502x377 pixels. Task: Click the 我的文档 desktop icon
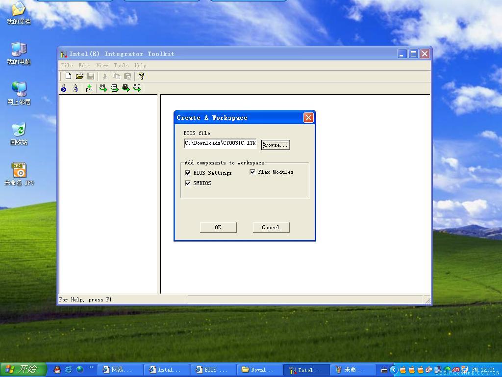pyautogui.click(x=19, y=13)
